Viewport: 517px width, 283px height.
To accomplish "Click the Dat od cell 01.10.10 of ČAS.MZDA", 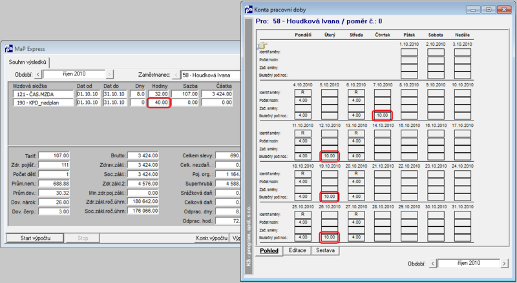I will pos(88,94).
